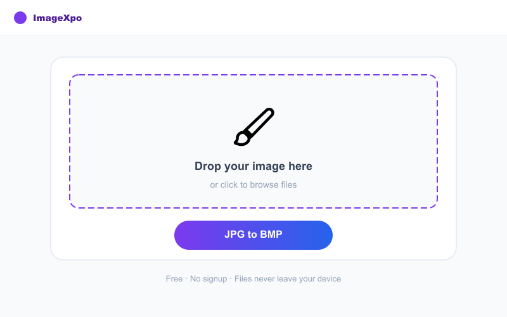Click the word 'BMP' on the convert button

tap(271, 234)
